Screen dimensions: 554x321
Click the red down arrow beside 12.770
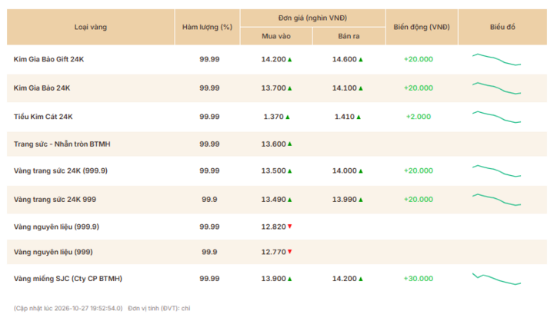click(290, 252)
